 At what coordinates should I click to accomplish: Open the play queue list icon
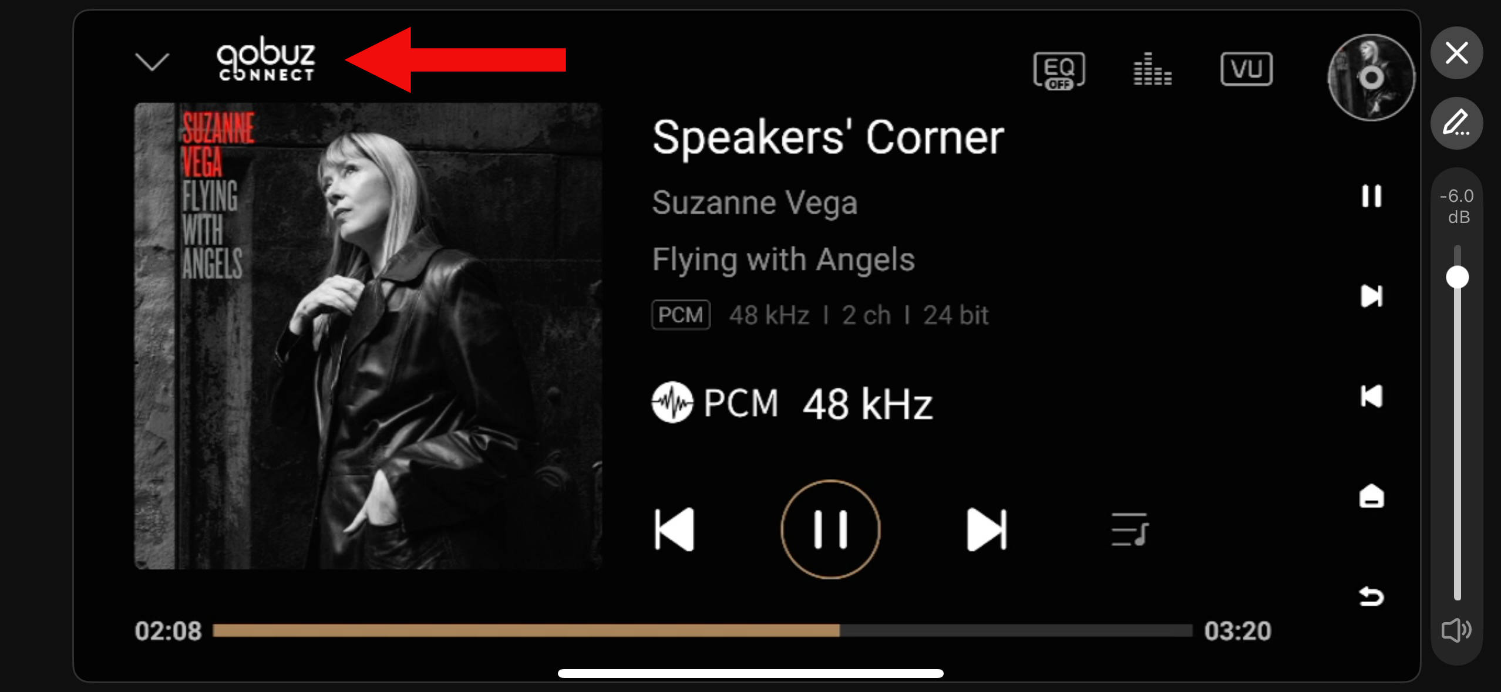coord(1129,529)
